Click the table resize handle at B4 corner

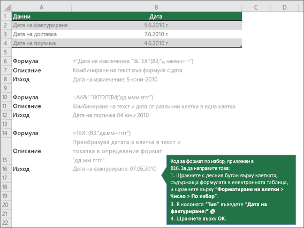(x=241, y=46)
